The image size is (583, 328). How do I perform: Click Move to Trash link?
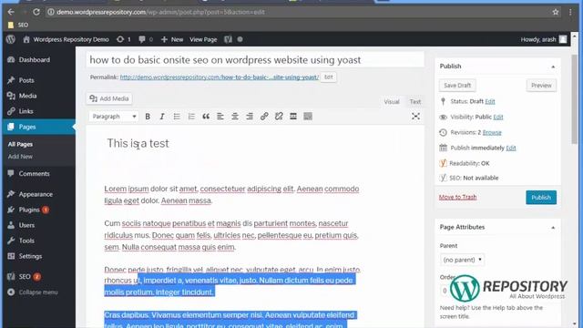(457, 197)
